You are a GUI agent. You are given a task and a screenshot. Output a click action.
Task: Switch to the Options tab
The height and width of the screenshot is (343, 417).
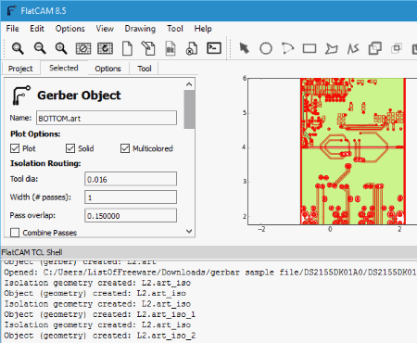click(107, 69)
